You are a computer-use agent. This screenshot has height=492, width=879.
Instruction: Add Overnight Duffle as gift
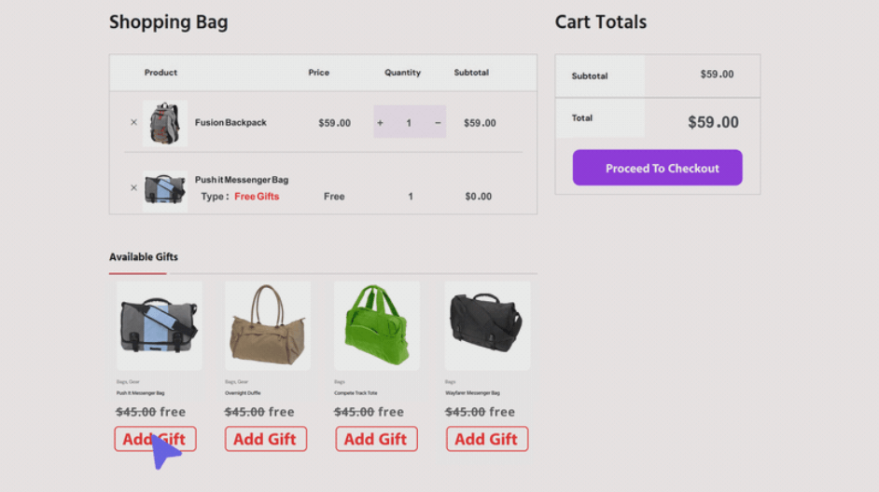(x=266, y=439)
